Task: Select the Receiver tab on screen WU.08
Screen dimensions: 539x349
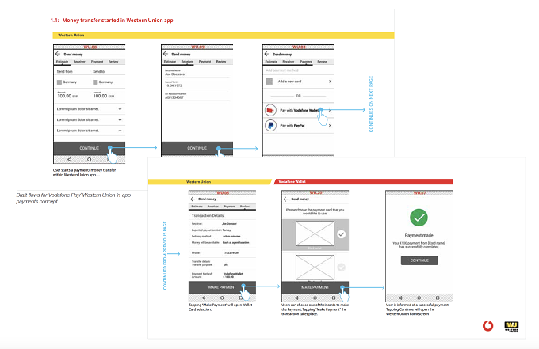Action: (79, 62)
